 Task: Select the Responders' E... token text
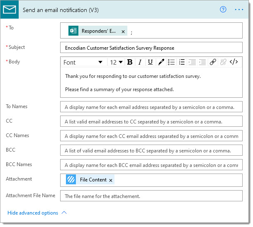click(99, 31)
